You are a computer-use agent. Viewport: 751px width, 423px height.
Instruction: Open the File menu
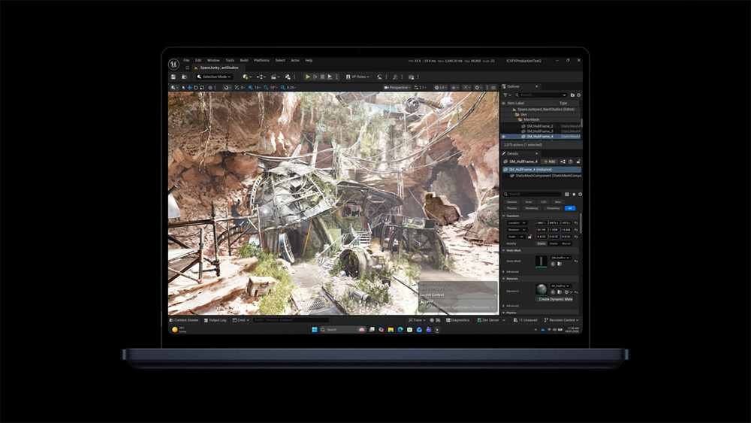(x=186, y=60)
